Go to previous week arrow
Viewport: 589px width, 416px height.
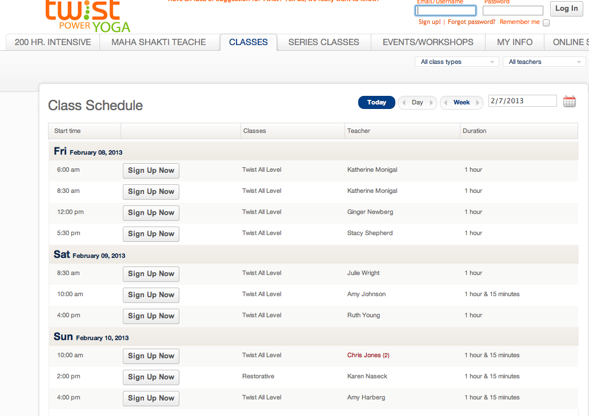click(446, 102)
